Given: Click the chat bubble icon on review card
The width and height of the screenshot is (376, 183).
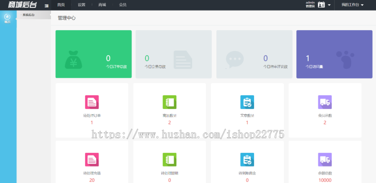Looking at the screenshot, I should pyautogui.click(x=235, y=59).
